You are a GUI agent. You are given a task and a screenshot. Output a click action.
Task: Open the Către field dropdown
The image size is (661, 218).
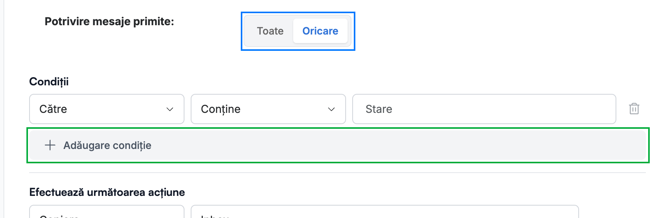(x=107, y=109)
